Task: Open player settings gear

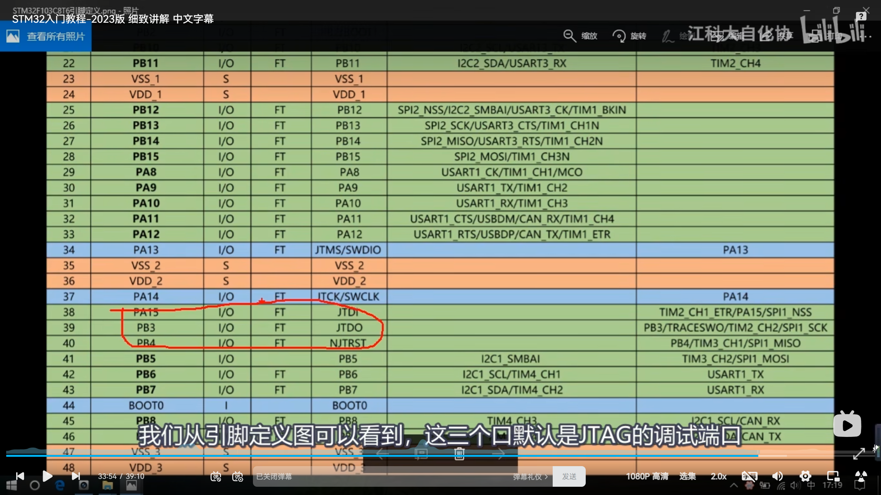Action: 805,476
